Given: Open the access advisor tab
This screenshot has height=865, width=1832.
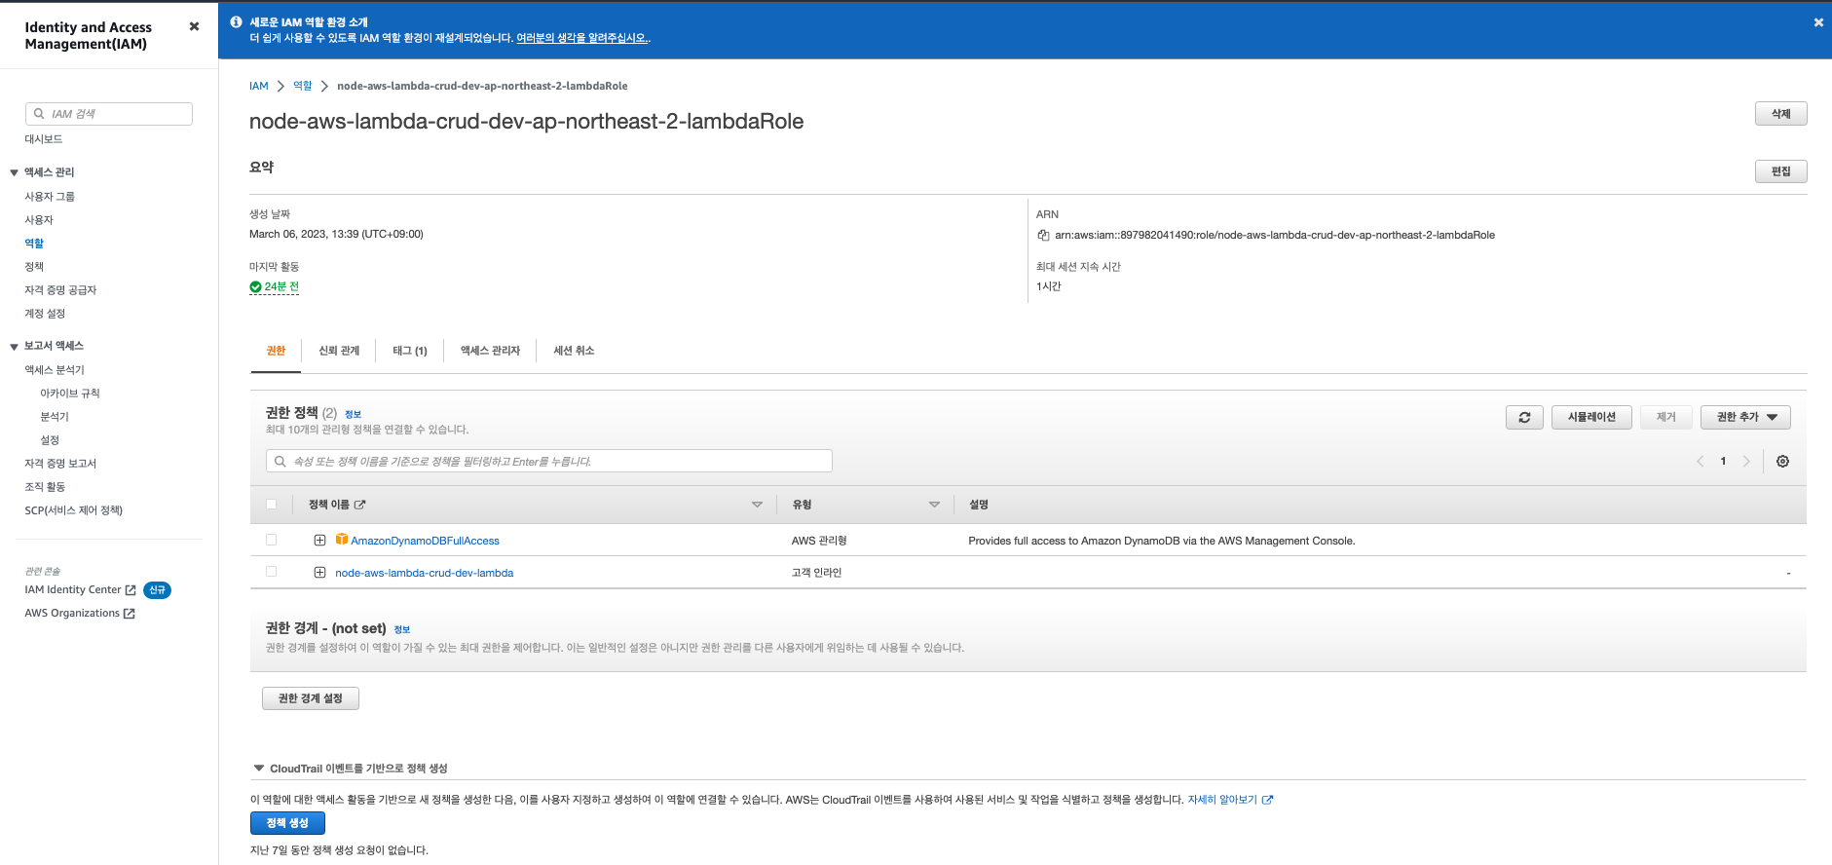Looking at the screenshot, I should (x=490, y=351).
